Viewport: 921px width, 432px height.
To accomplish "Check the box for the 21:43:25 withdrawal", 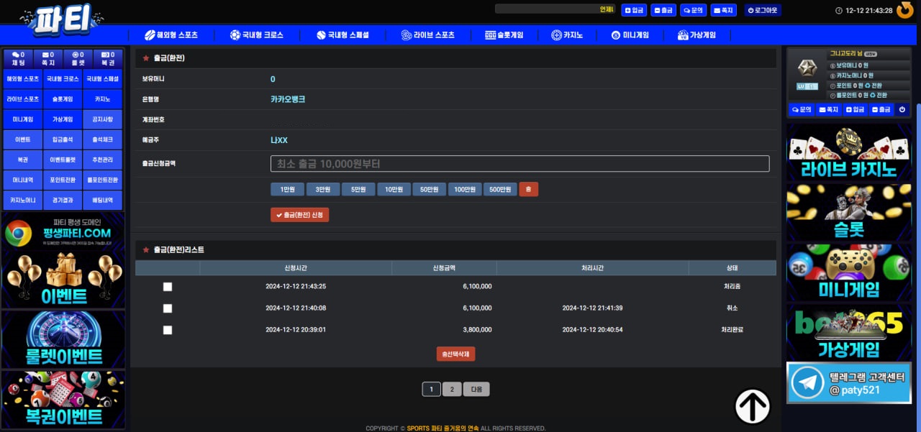I will (168, 287).
